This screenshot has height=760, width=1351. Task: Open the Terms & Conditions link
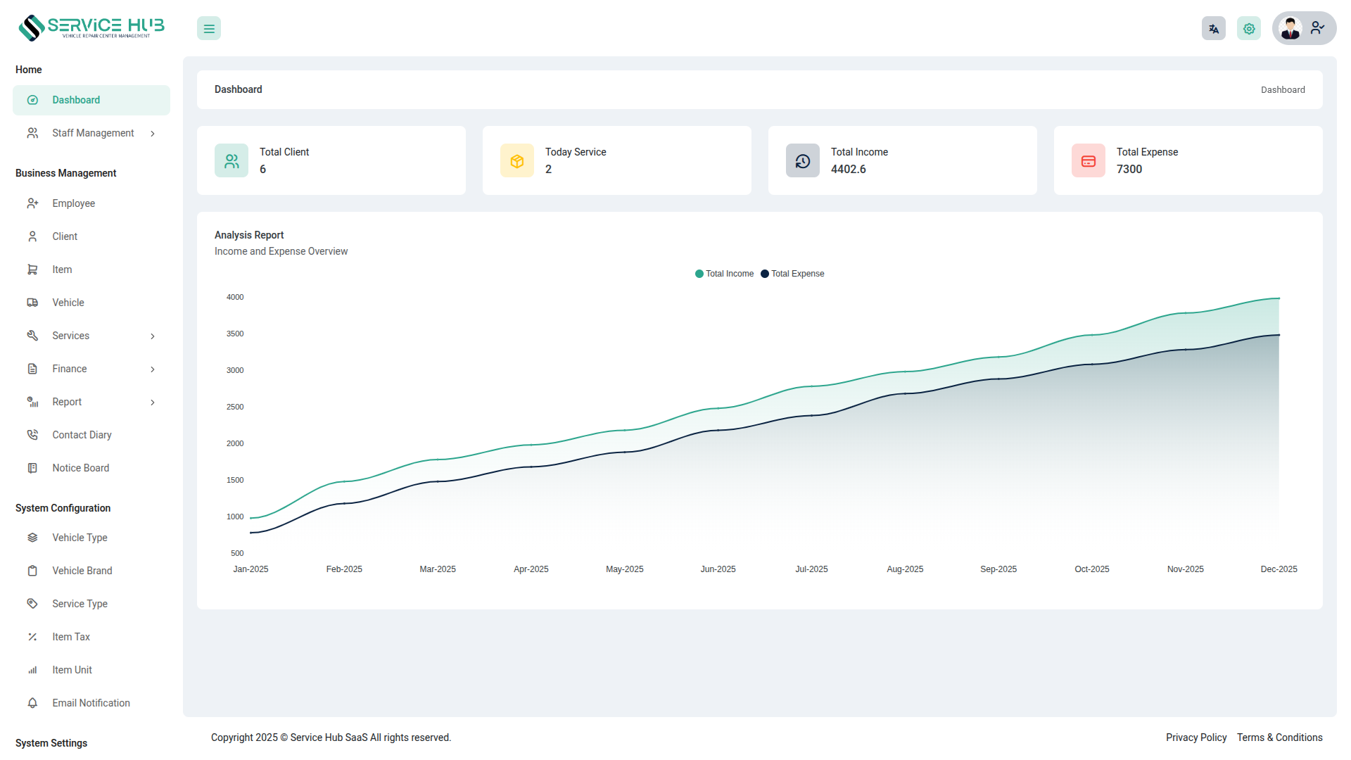pyautogui.click(x=1279, y=737)
